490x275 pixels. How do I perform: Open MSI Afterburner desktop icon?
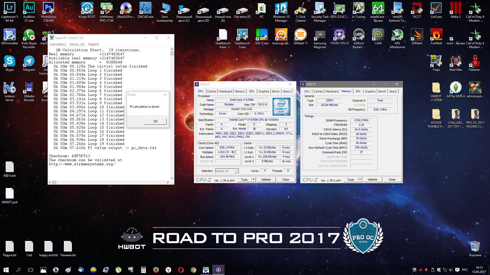tap(397, 38)
